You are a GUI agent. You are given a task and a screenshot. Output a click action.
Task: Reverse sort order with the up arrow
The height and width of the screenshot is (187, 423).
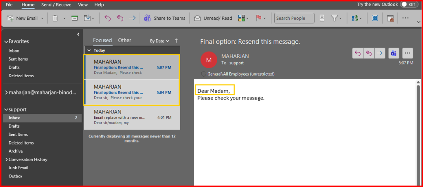click(176, 40)
